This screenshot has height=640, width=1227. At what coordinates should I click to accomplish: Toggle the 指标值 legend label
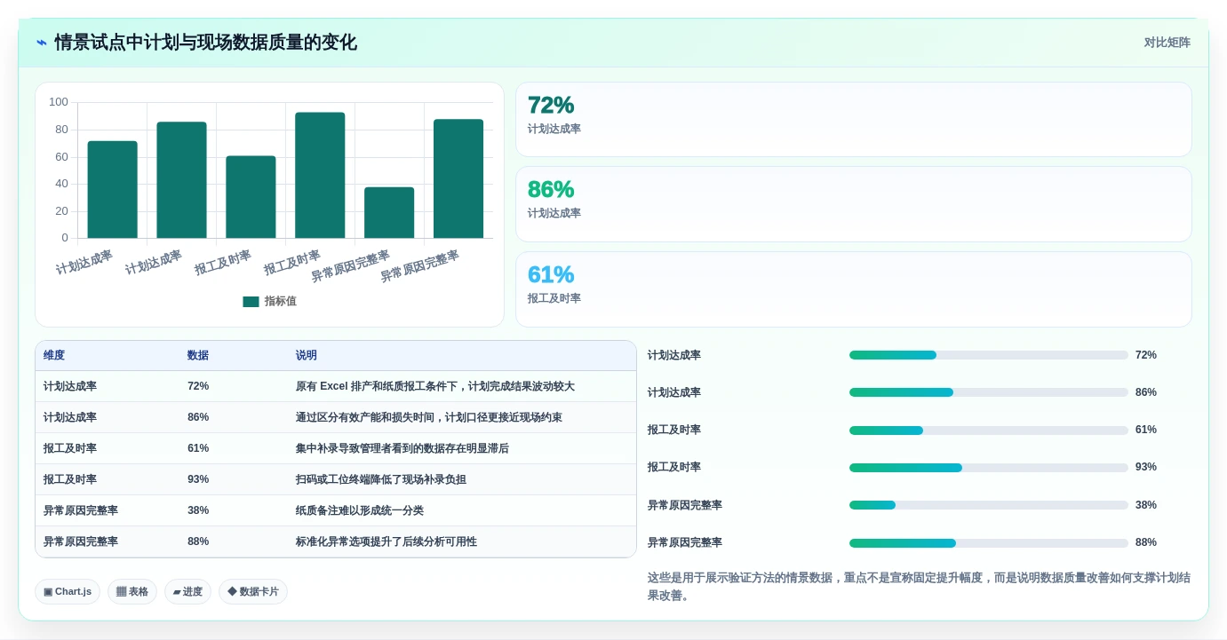[x=281, y=302]
